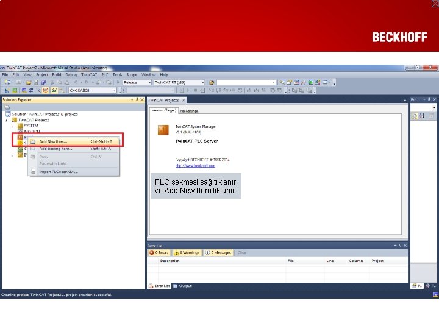
Task: Open the Properties panel object dropdown
Action: [434, 107]
